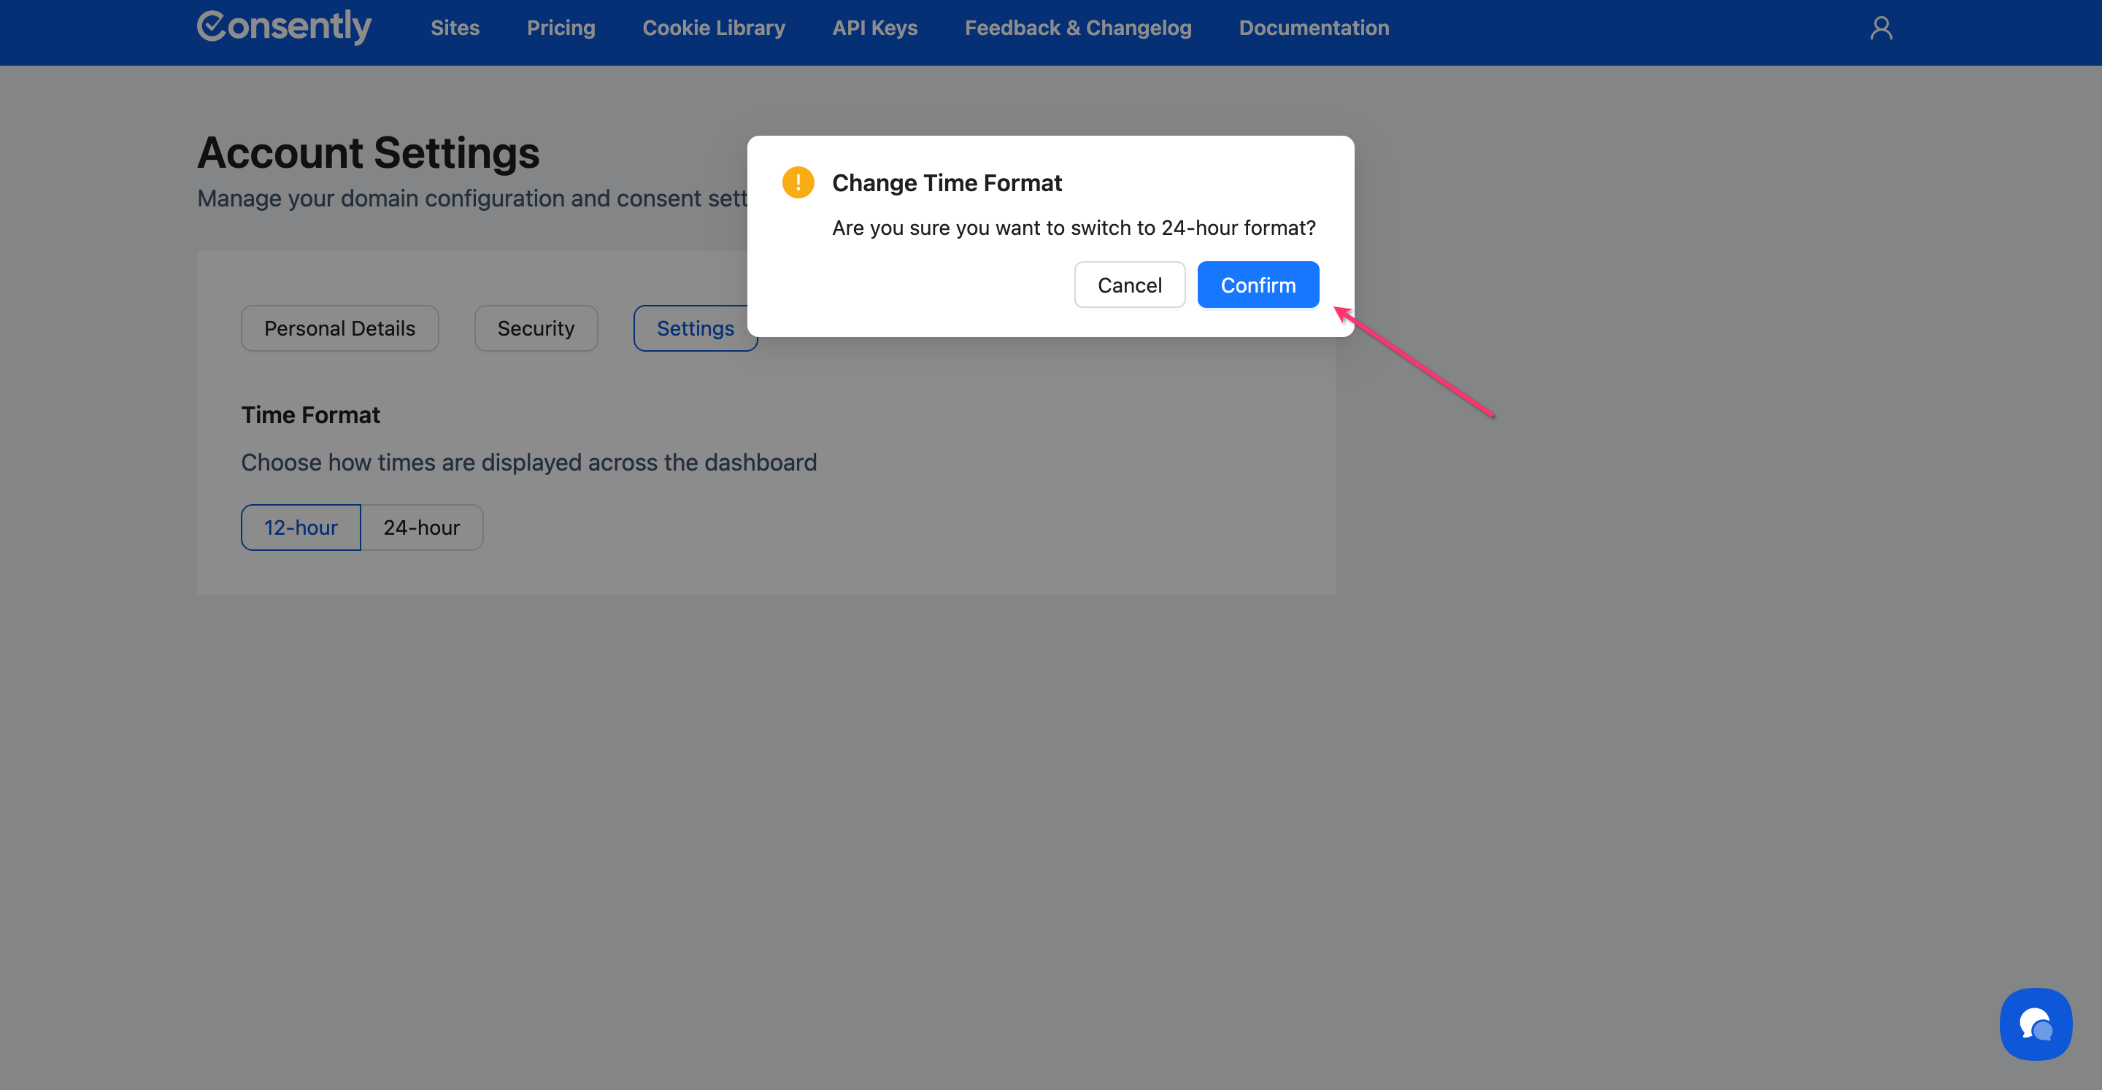
Task: Cancel the time format change
Action: click(1128, 285)
